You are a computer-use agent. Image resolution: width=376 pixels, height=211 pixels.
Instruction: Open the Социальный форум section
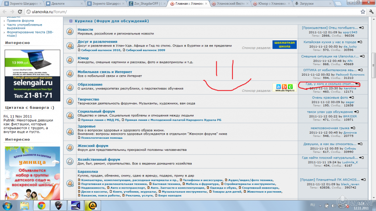[96, 112]
